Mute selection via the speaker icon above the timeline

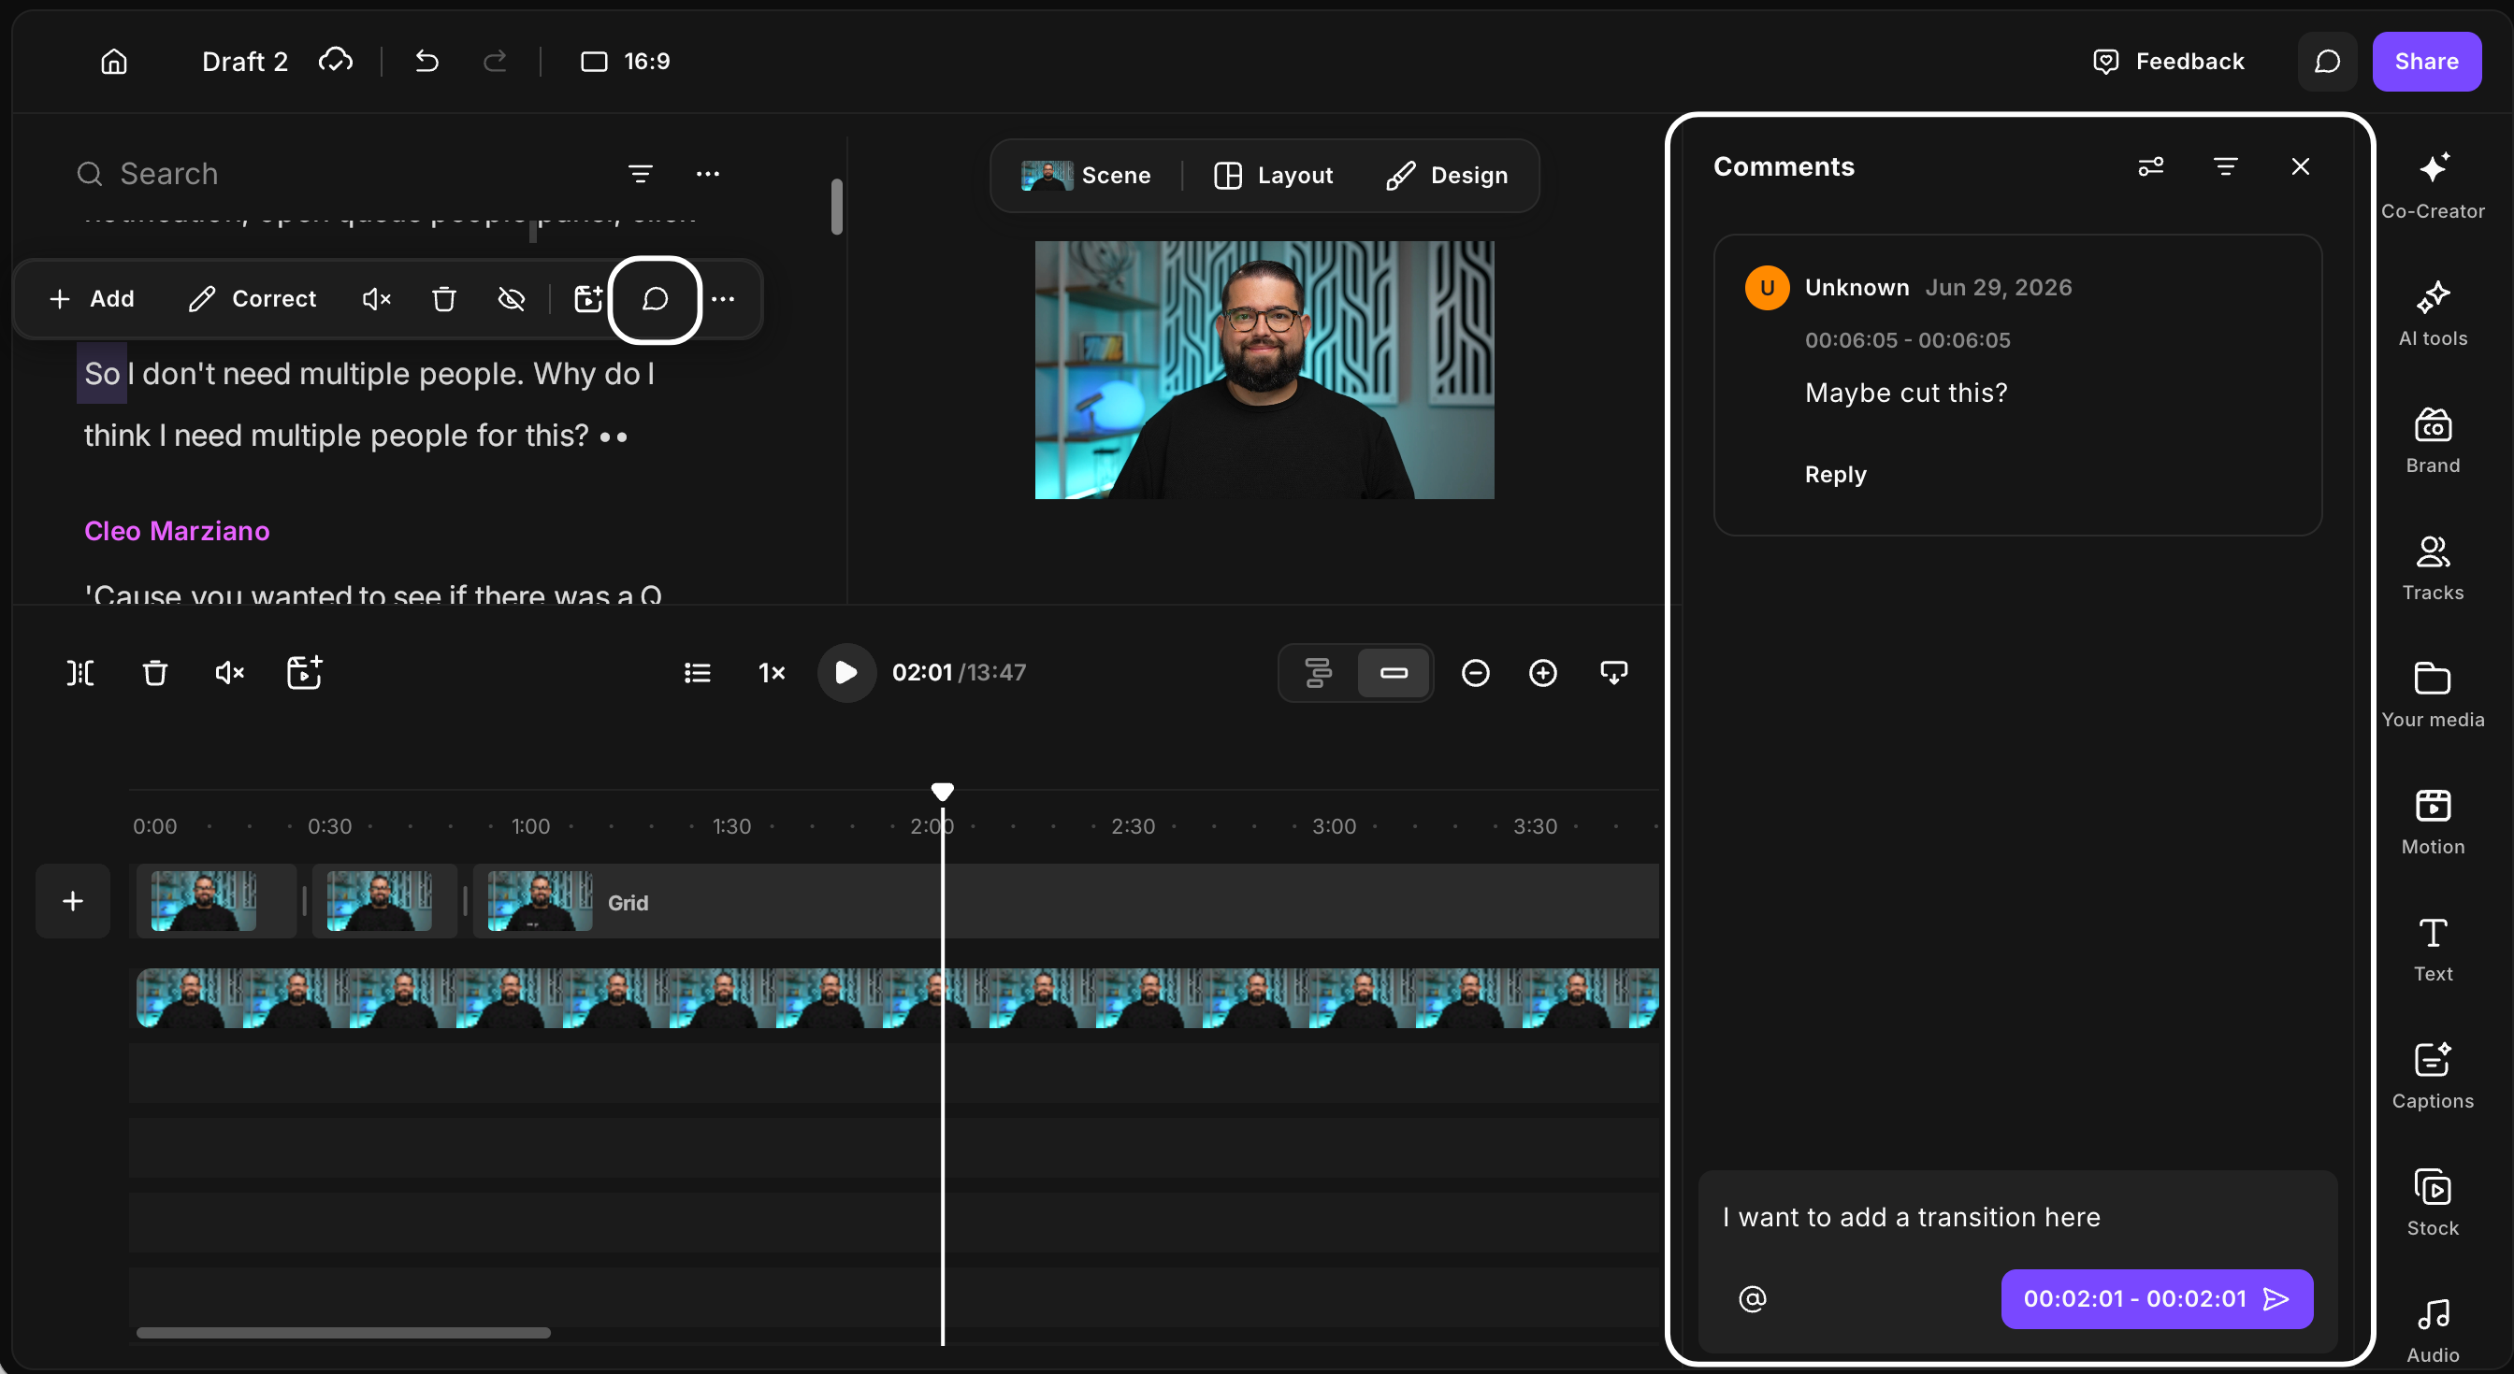pos(229,672)
